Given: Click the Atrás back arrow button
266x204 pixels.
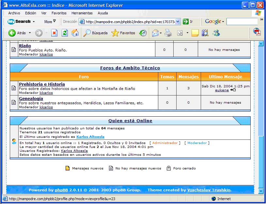Looking at the screenshot, I should point(12,33).
